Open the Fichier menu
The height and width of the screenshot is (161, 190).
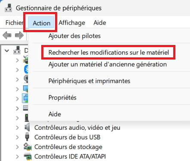pos(14,23)
